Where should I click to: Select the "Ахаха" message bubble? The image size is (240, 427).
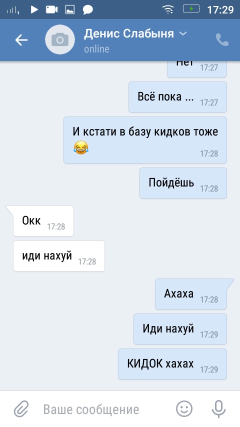(x=191, y=294)
